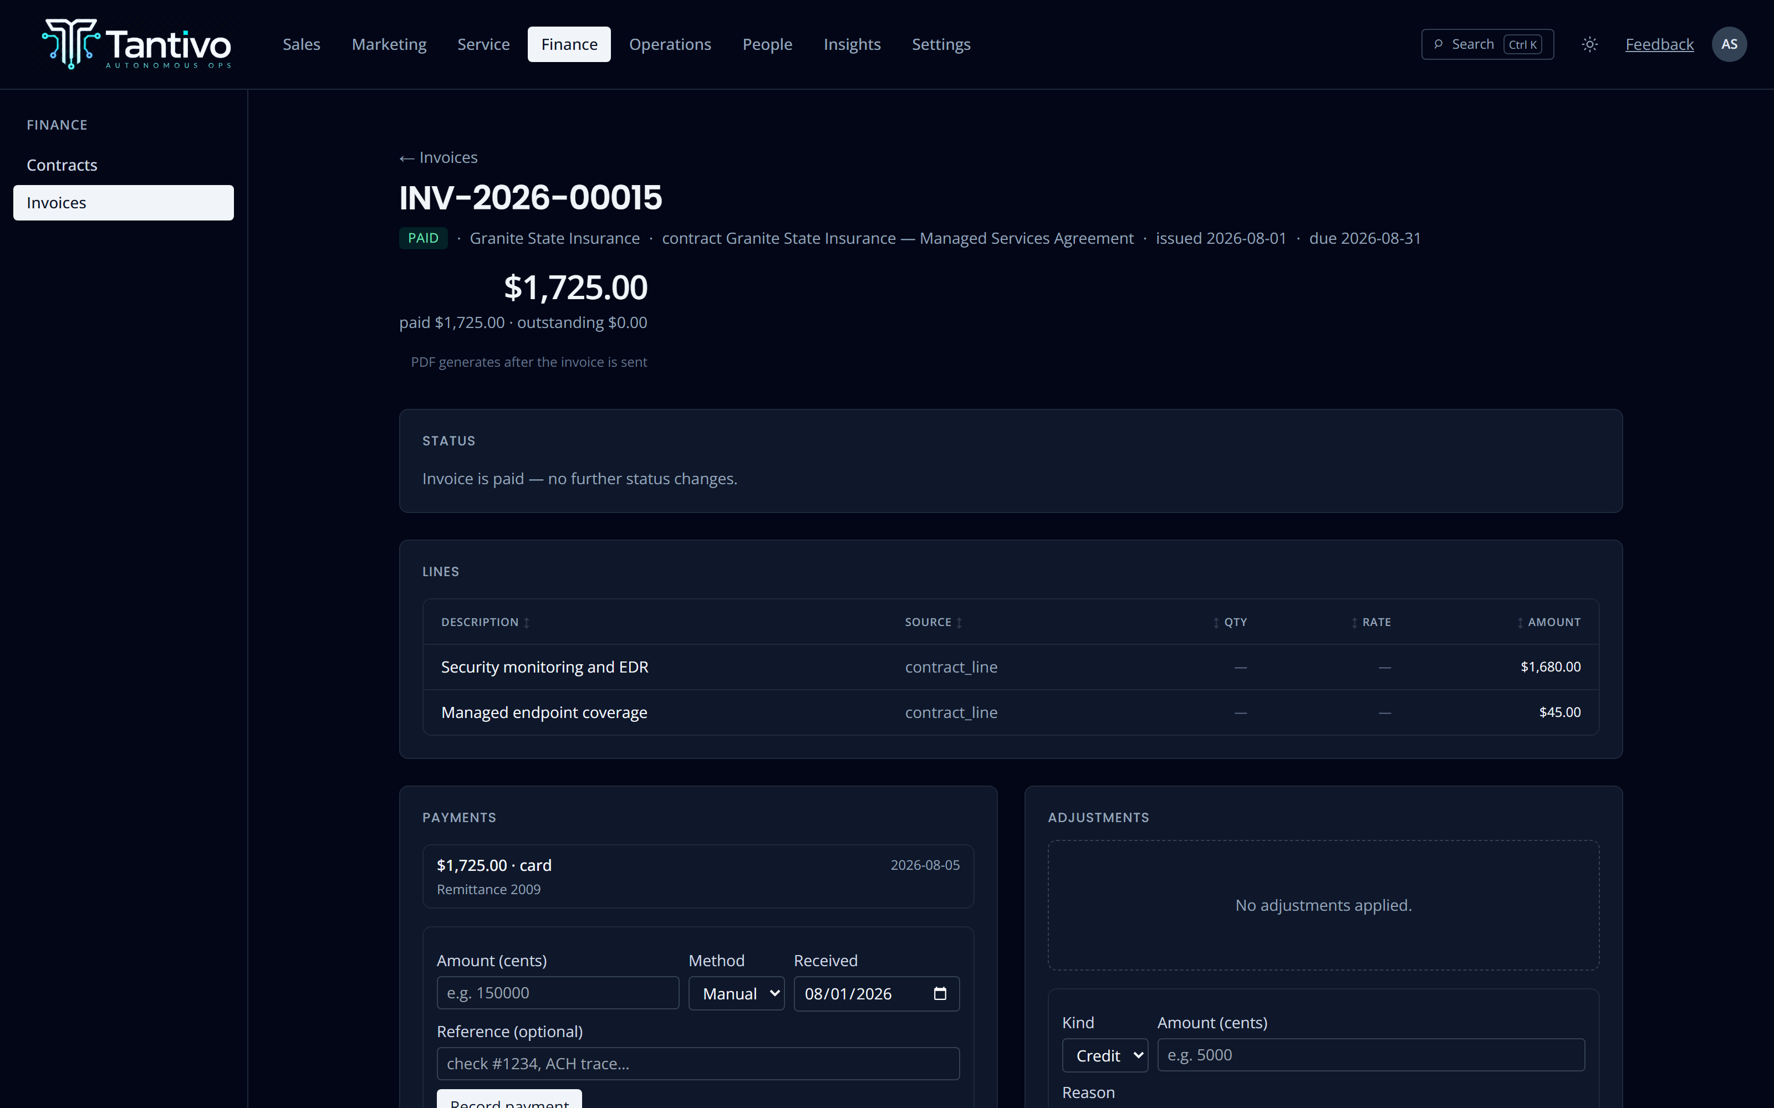Open the Granite State Insurance customer link
Screen dimensions: 1774x1108
coord(554,238)
